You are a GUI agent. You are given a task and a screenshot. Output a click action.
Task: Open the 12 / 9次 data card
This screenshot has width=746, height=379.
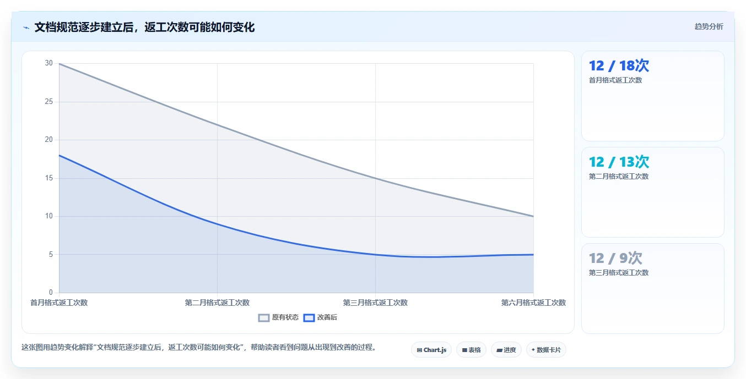click(652, 289)
